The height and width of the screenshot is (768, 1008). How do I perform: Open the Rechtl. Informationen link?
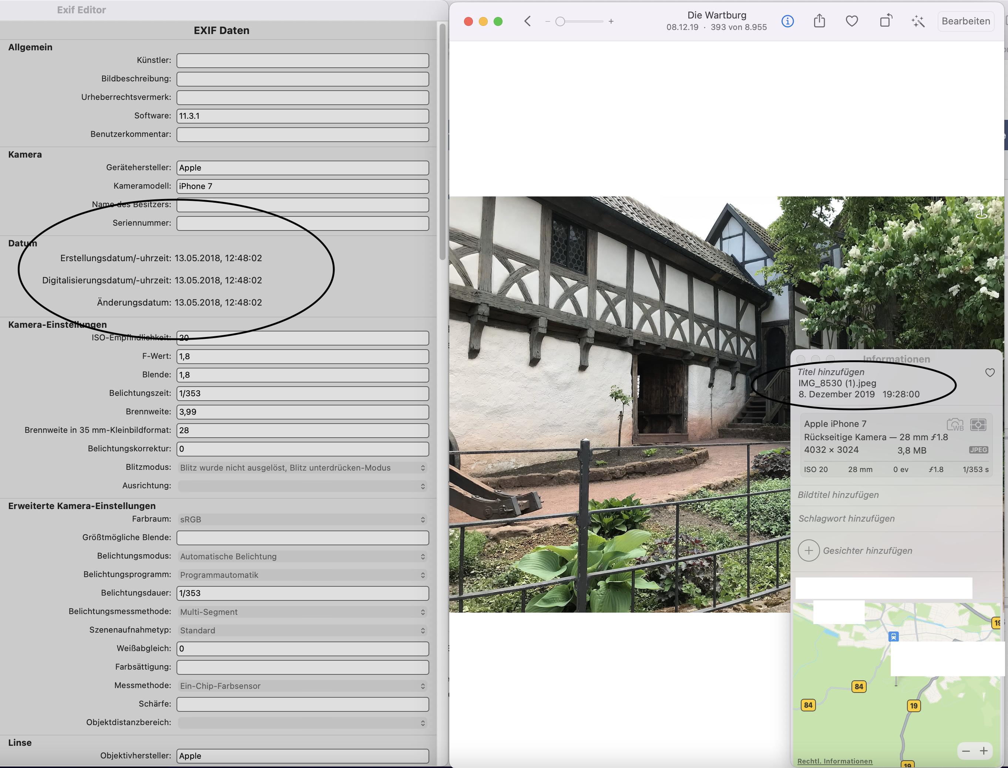click(x=834, y=761)
